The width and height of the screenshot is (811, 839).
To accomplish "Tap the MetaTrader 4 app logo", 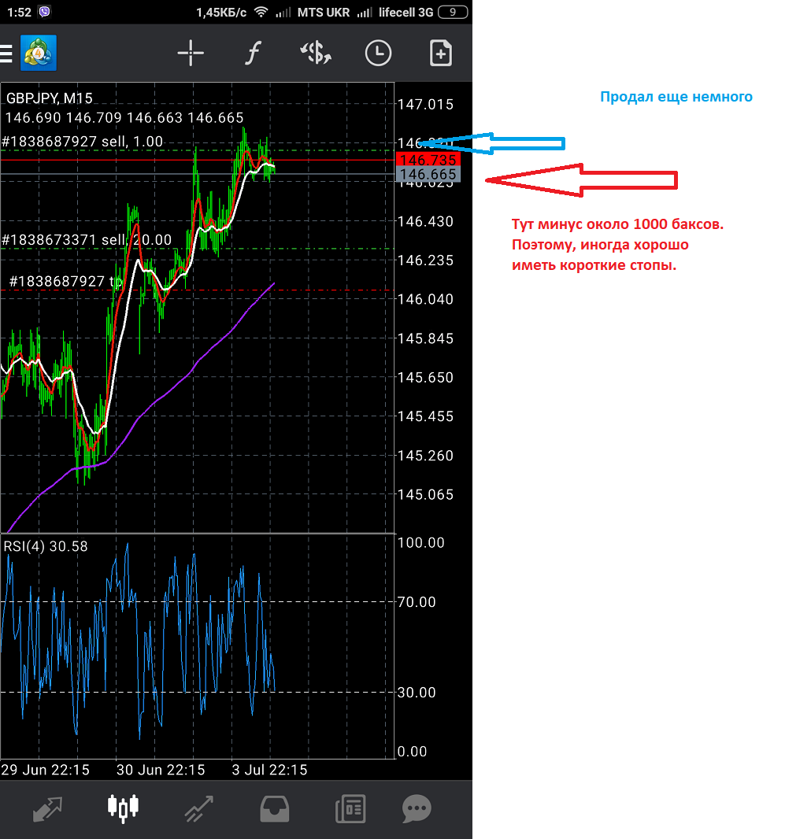I will tap(38, 53).
